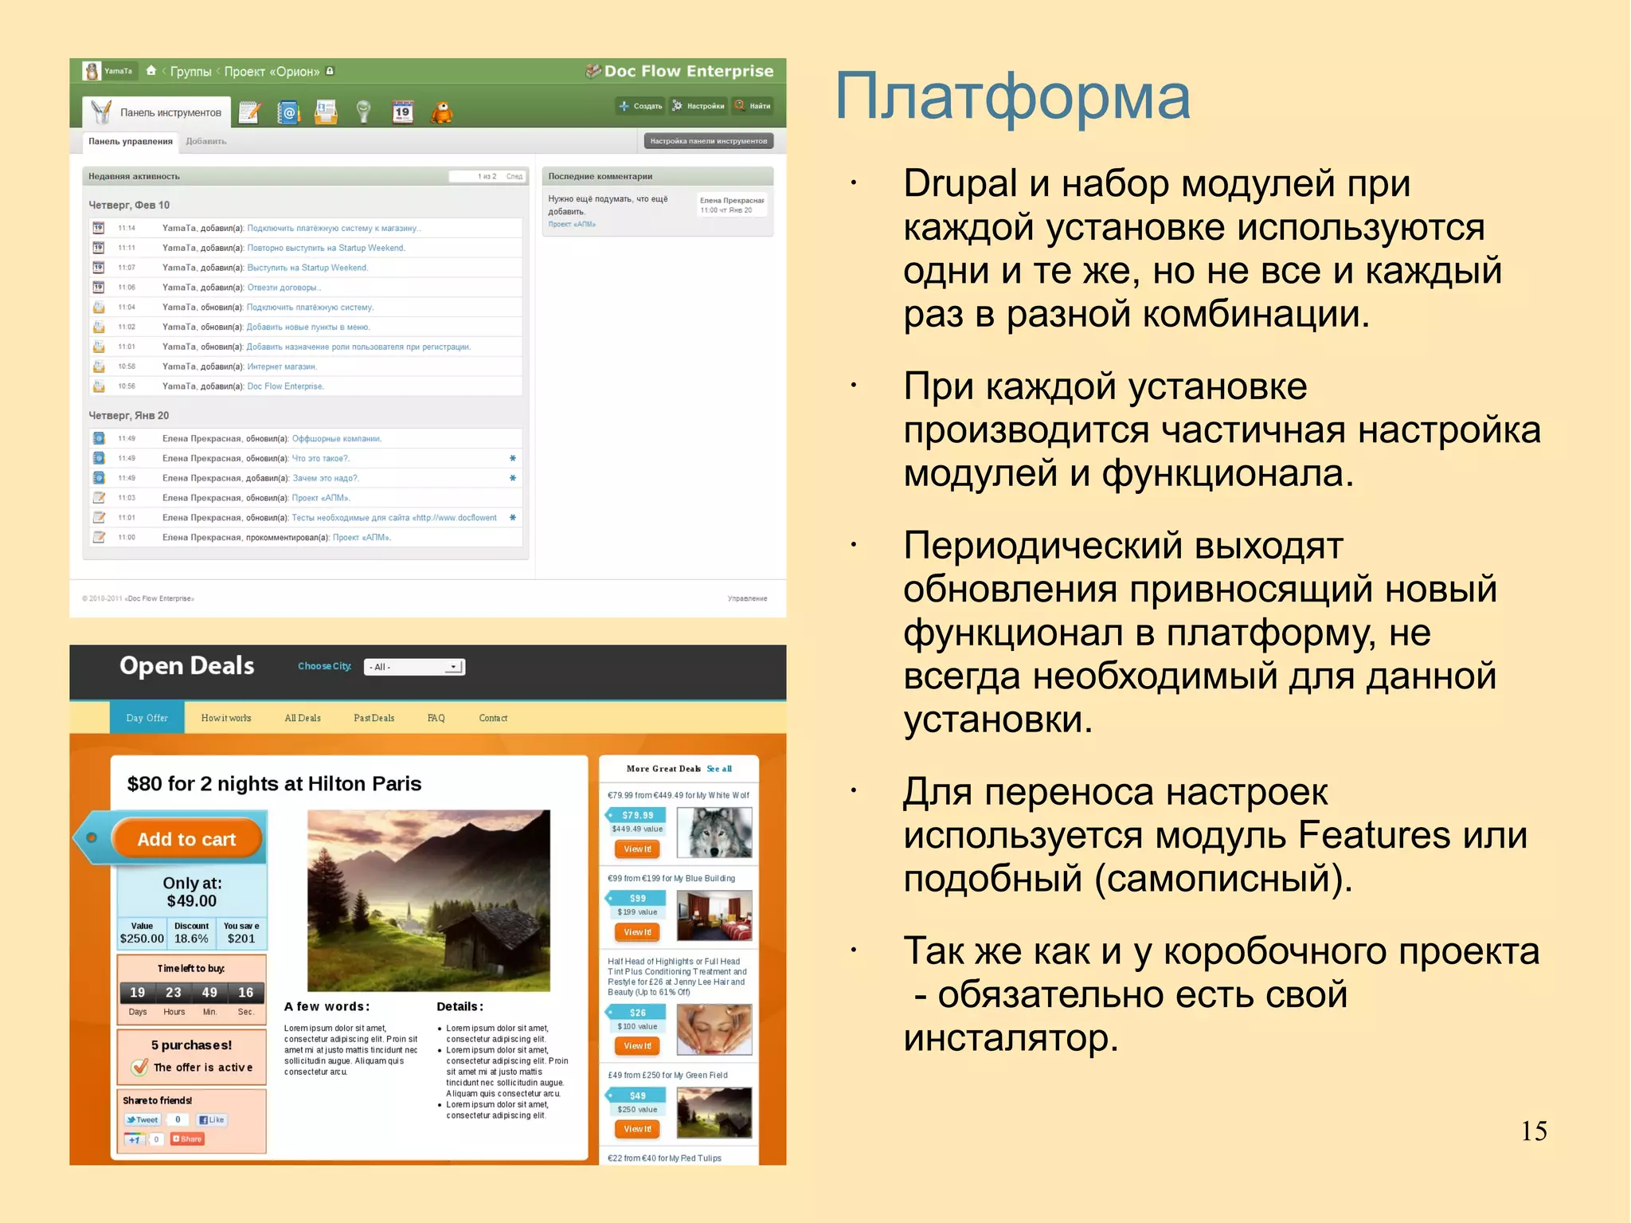Screen dimensions: 1631x1223
Task: Click the Open Deals site title
Action: (187, 666)
